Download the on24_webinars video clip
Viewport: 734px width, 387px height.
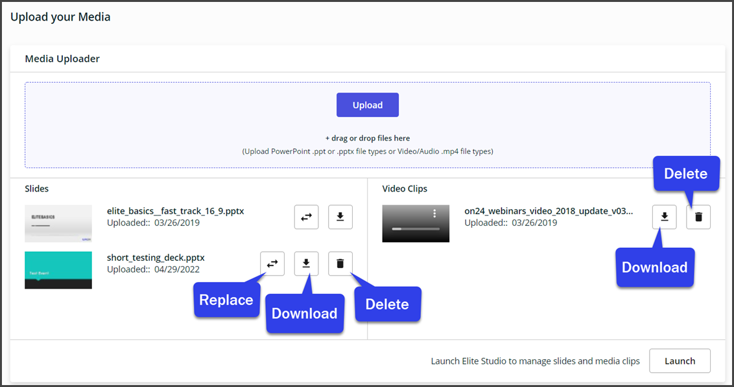click(664, 217)
